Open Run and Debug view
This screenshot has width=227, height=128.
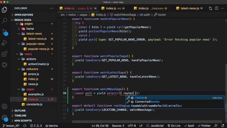4,43
